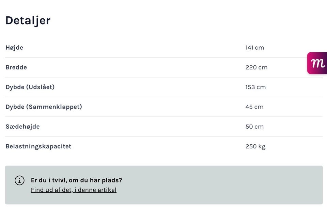This screenshot has width=327, height=224.
Task: Select the Belastningskapacitet row label
Action: (38, 146)
